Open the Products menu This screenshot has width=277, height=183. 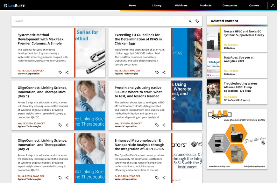pos(205,5)
